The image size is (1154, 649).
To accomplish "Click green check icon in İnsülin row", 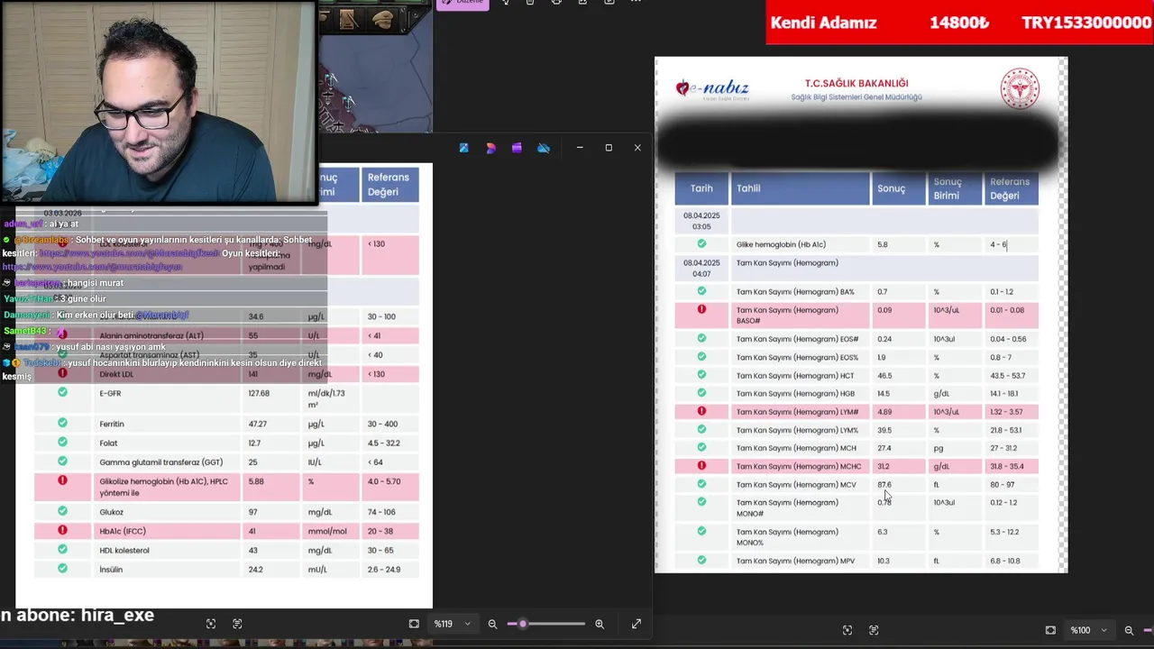I will (x=62, y=569).
